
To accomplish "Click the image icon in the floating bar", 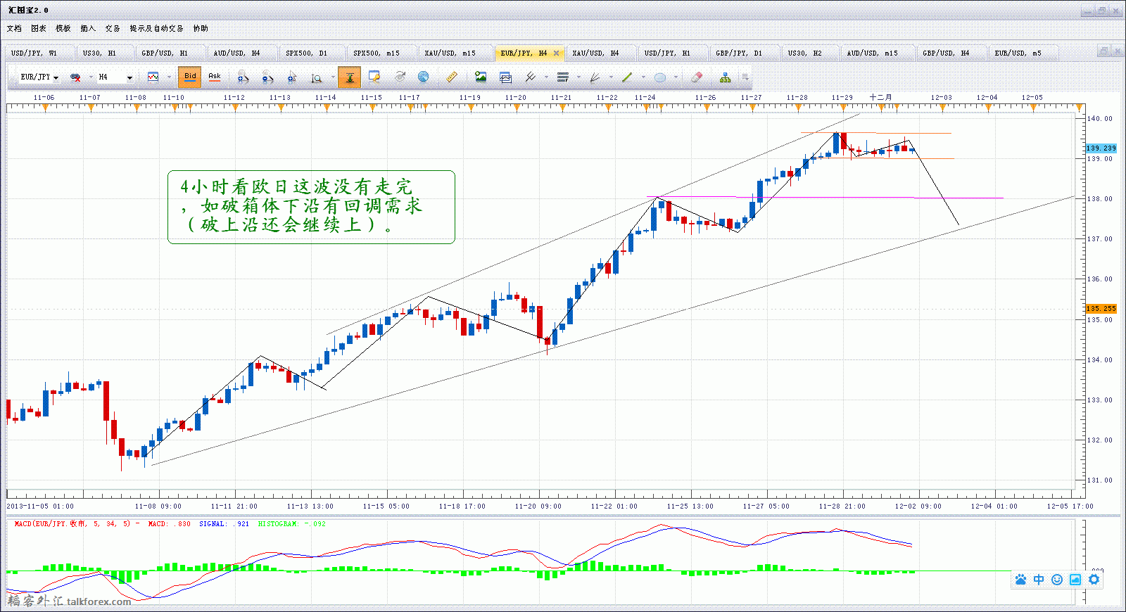I will coord(1075,580).
